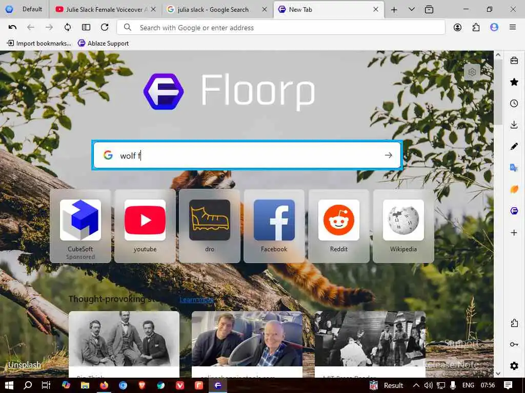Click the undo close tab icon

click(12, 28)
